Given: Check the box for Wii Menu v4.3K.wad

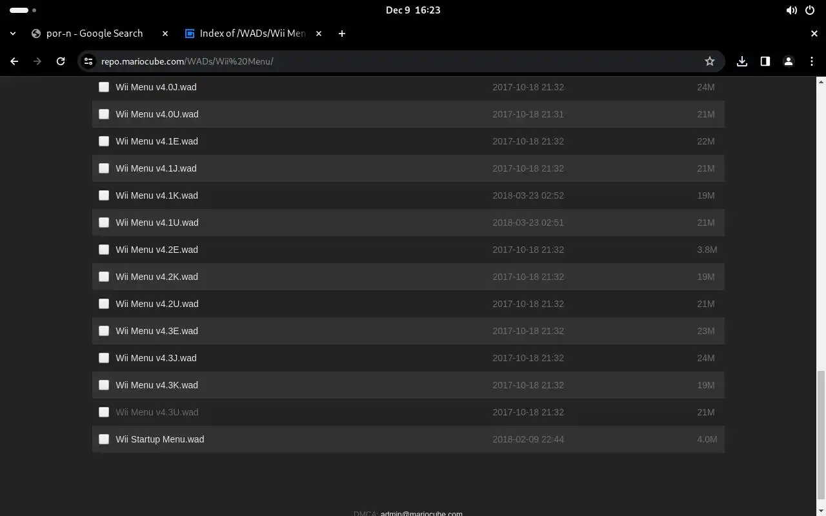Looking at the screenshot, I should [x=104, y=385].
